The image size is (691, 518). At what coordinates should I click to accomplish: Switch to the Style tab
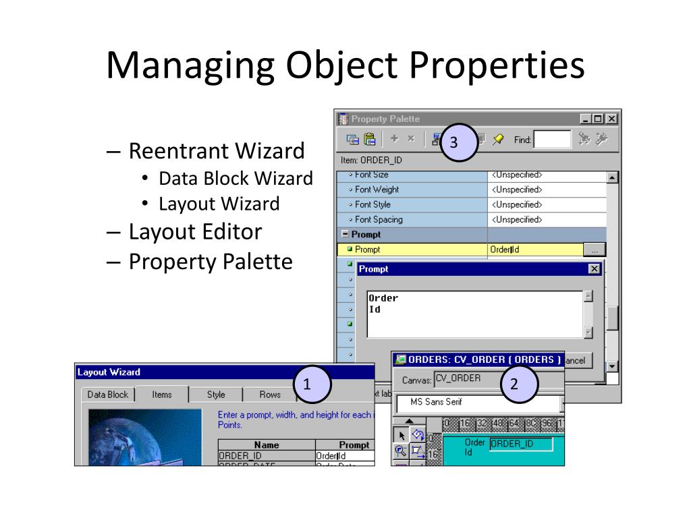point(216,395)
